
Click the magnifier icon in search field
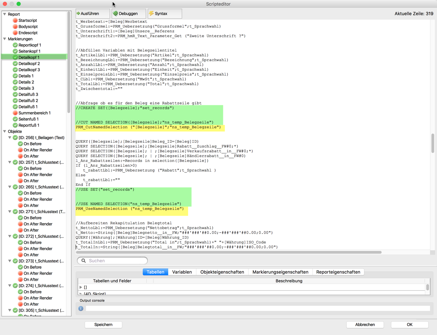coord(83,261)
